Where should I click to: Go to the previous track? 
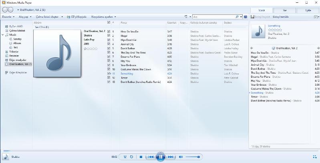pyautogui.click(x=151, y=157)
